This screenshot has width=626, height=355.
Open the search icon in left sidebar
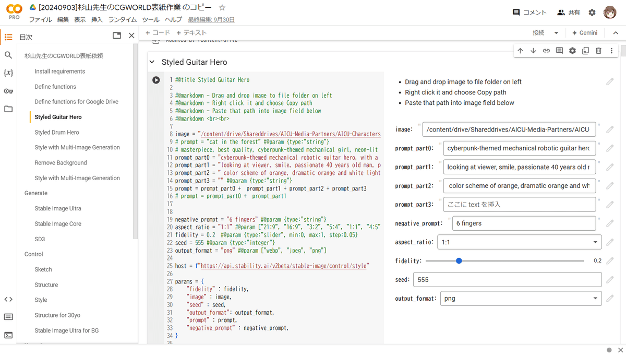click(x=8, y=55)
